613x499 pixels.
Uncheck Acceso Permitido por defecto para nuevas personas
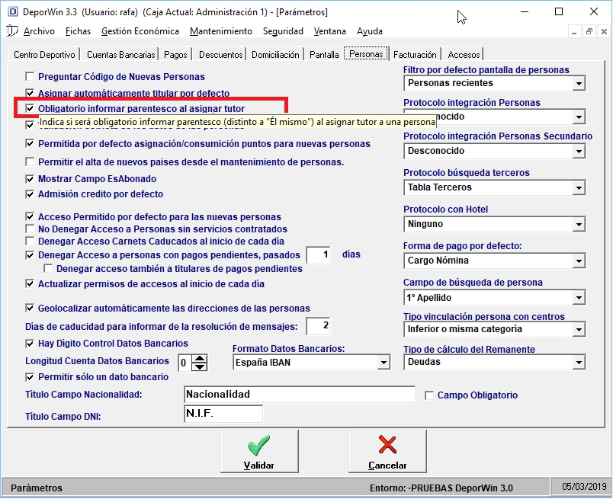pos(30,216)
